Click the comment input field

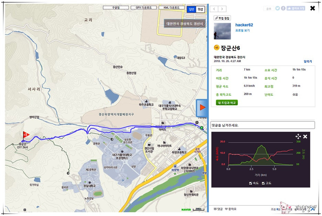(262, 125)
